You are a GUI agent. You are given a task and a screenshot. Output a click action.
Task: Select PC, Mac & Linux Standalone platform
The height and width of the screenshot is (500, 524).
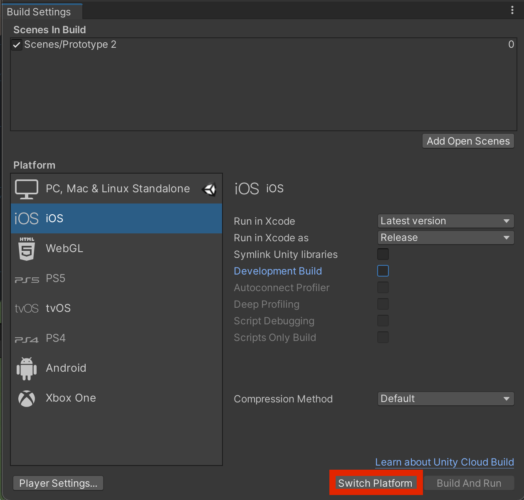tap(116, 189)
